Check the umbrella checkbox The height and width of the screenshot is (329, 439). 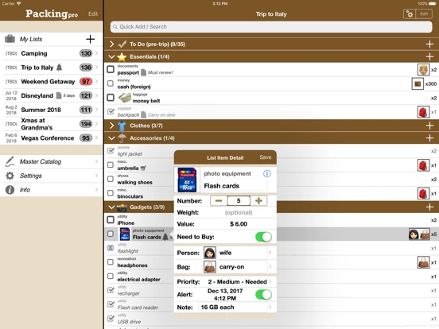111,164
